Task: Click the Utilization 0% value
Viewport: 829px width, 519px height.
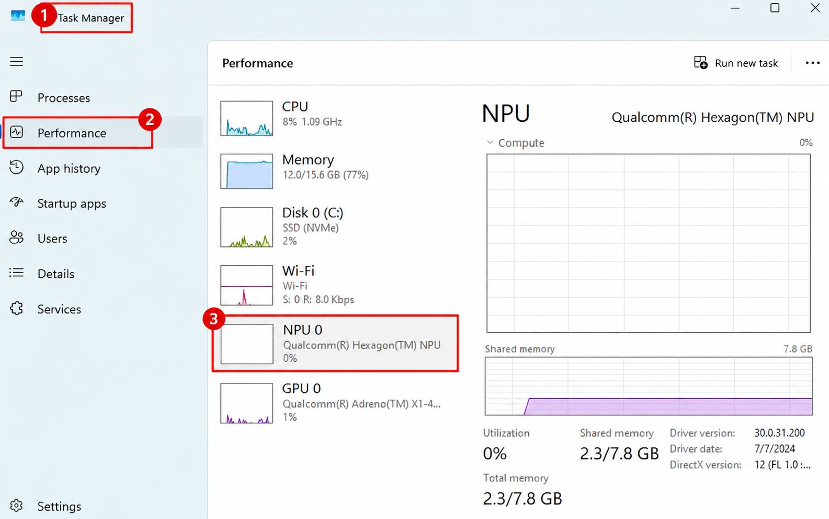Action: coord(495,454)
